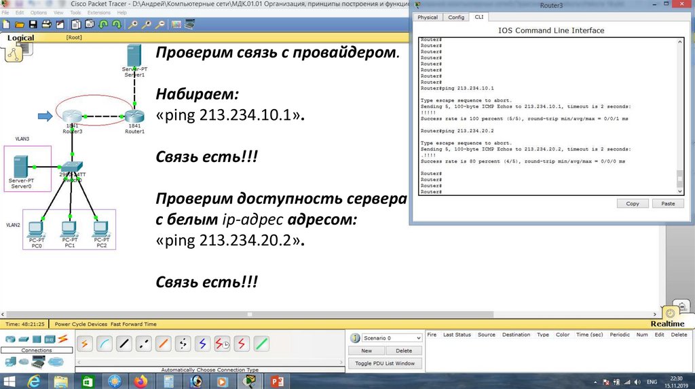Switch to Config tab in Router3 window
Viewport: 695px width, 389px height.
click(x=456, y=17)
